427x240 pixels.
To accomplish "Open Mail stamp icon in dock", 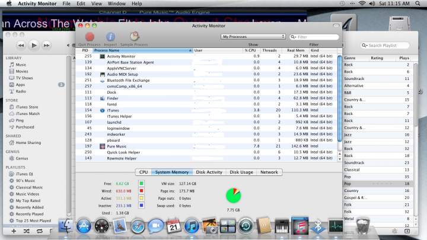I will click(120, 226).
